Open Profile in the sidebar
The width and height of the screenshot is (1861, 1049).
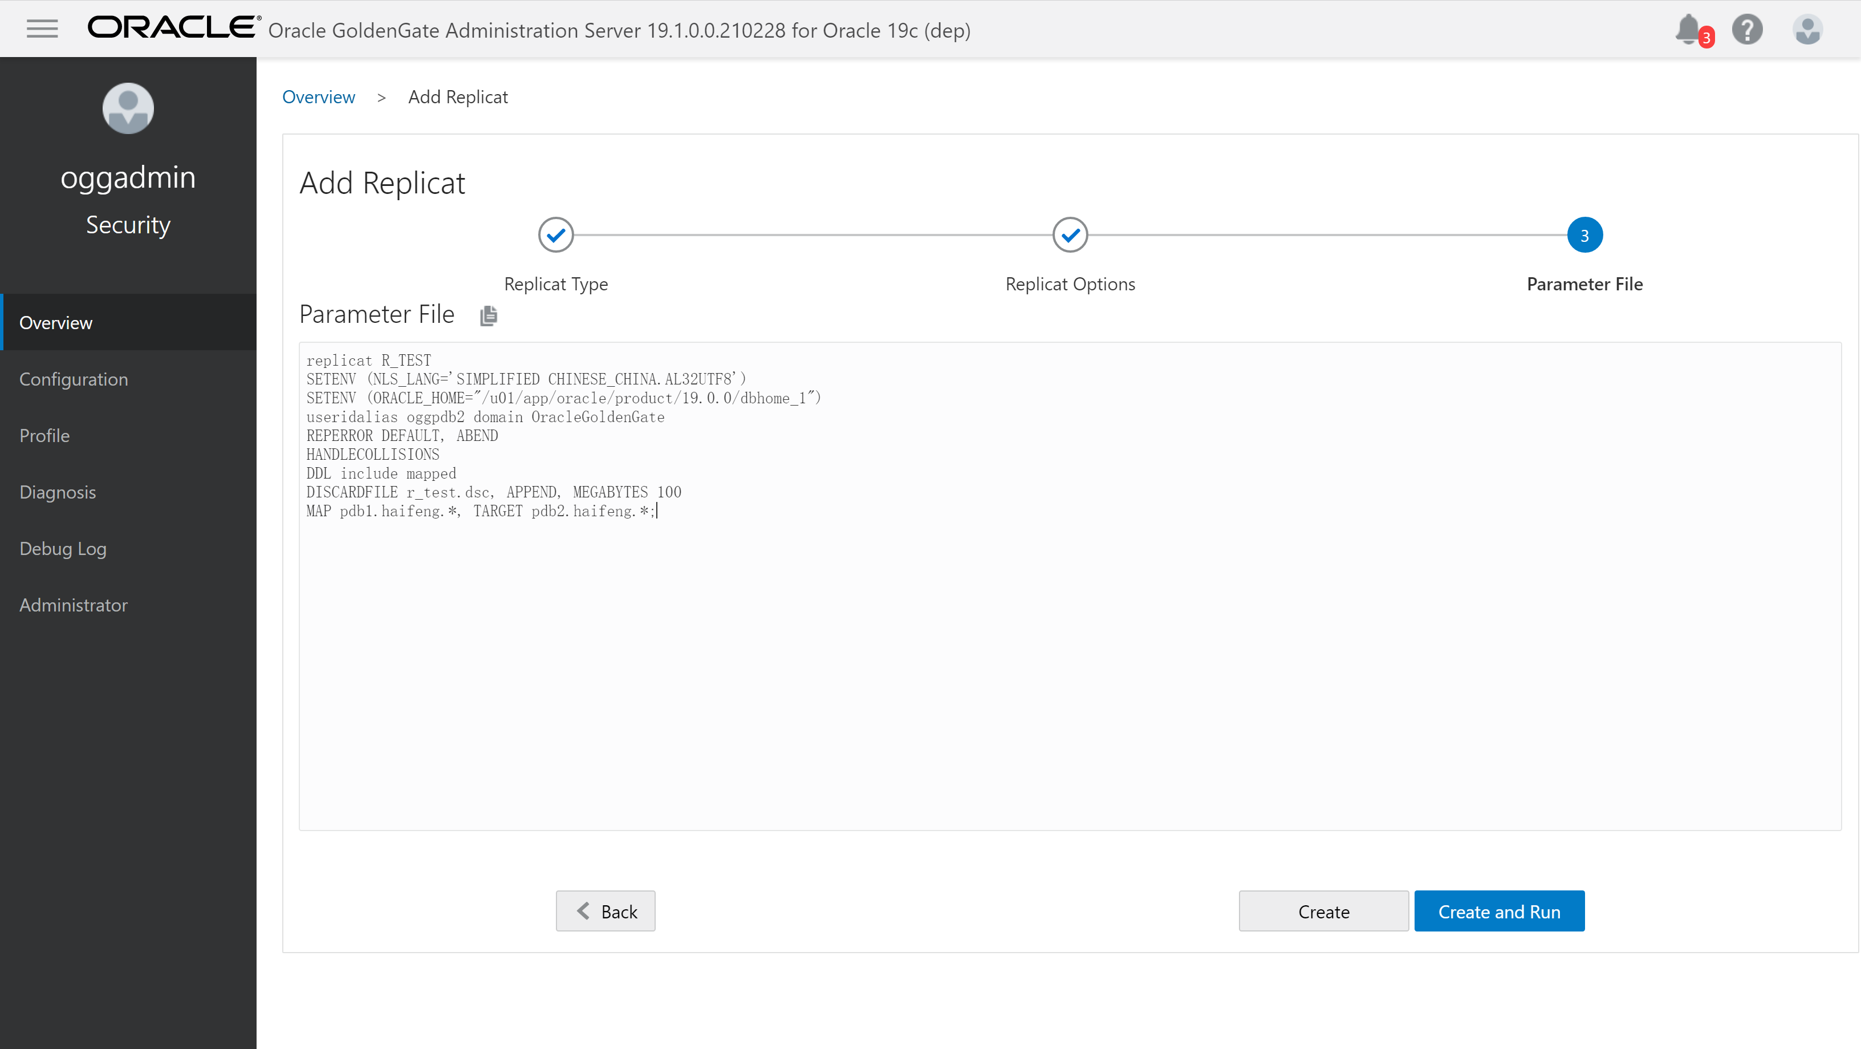(45, 435)
